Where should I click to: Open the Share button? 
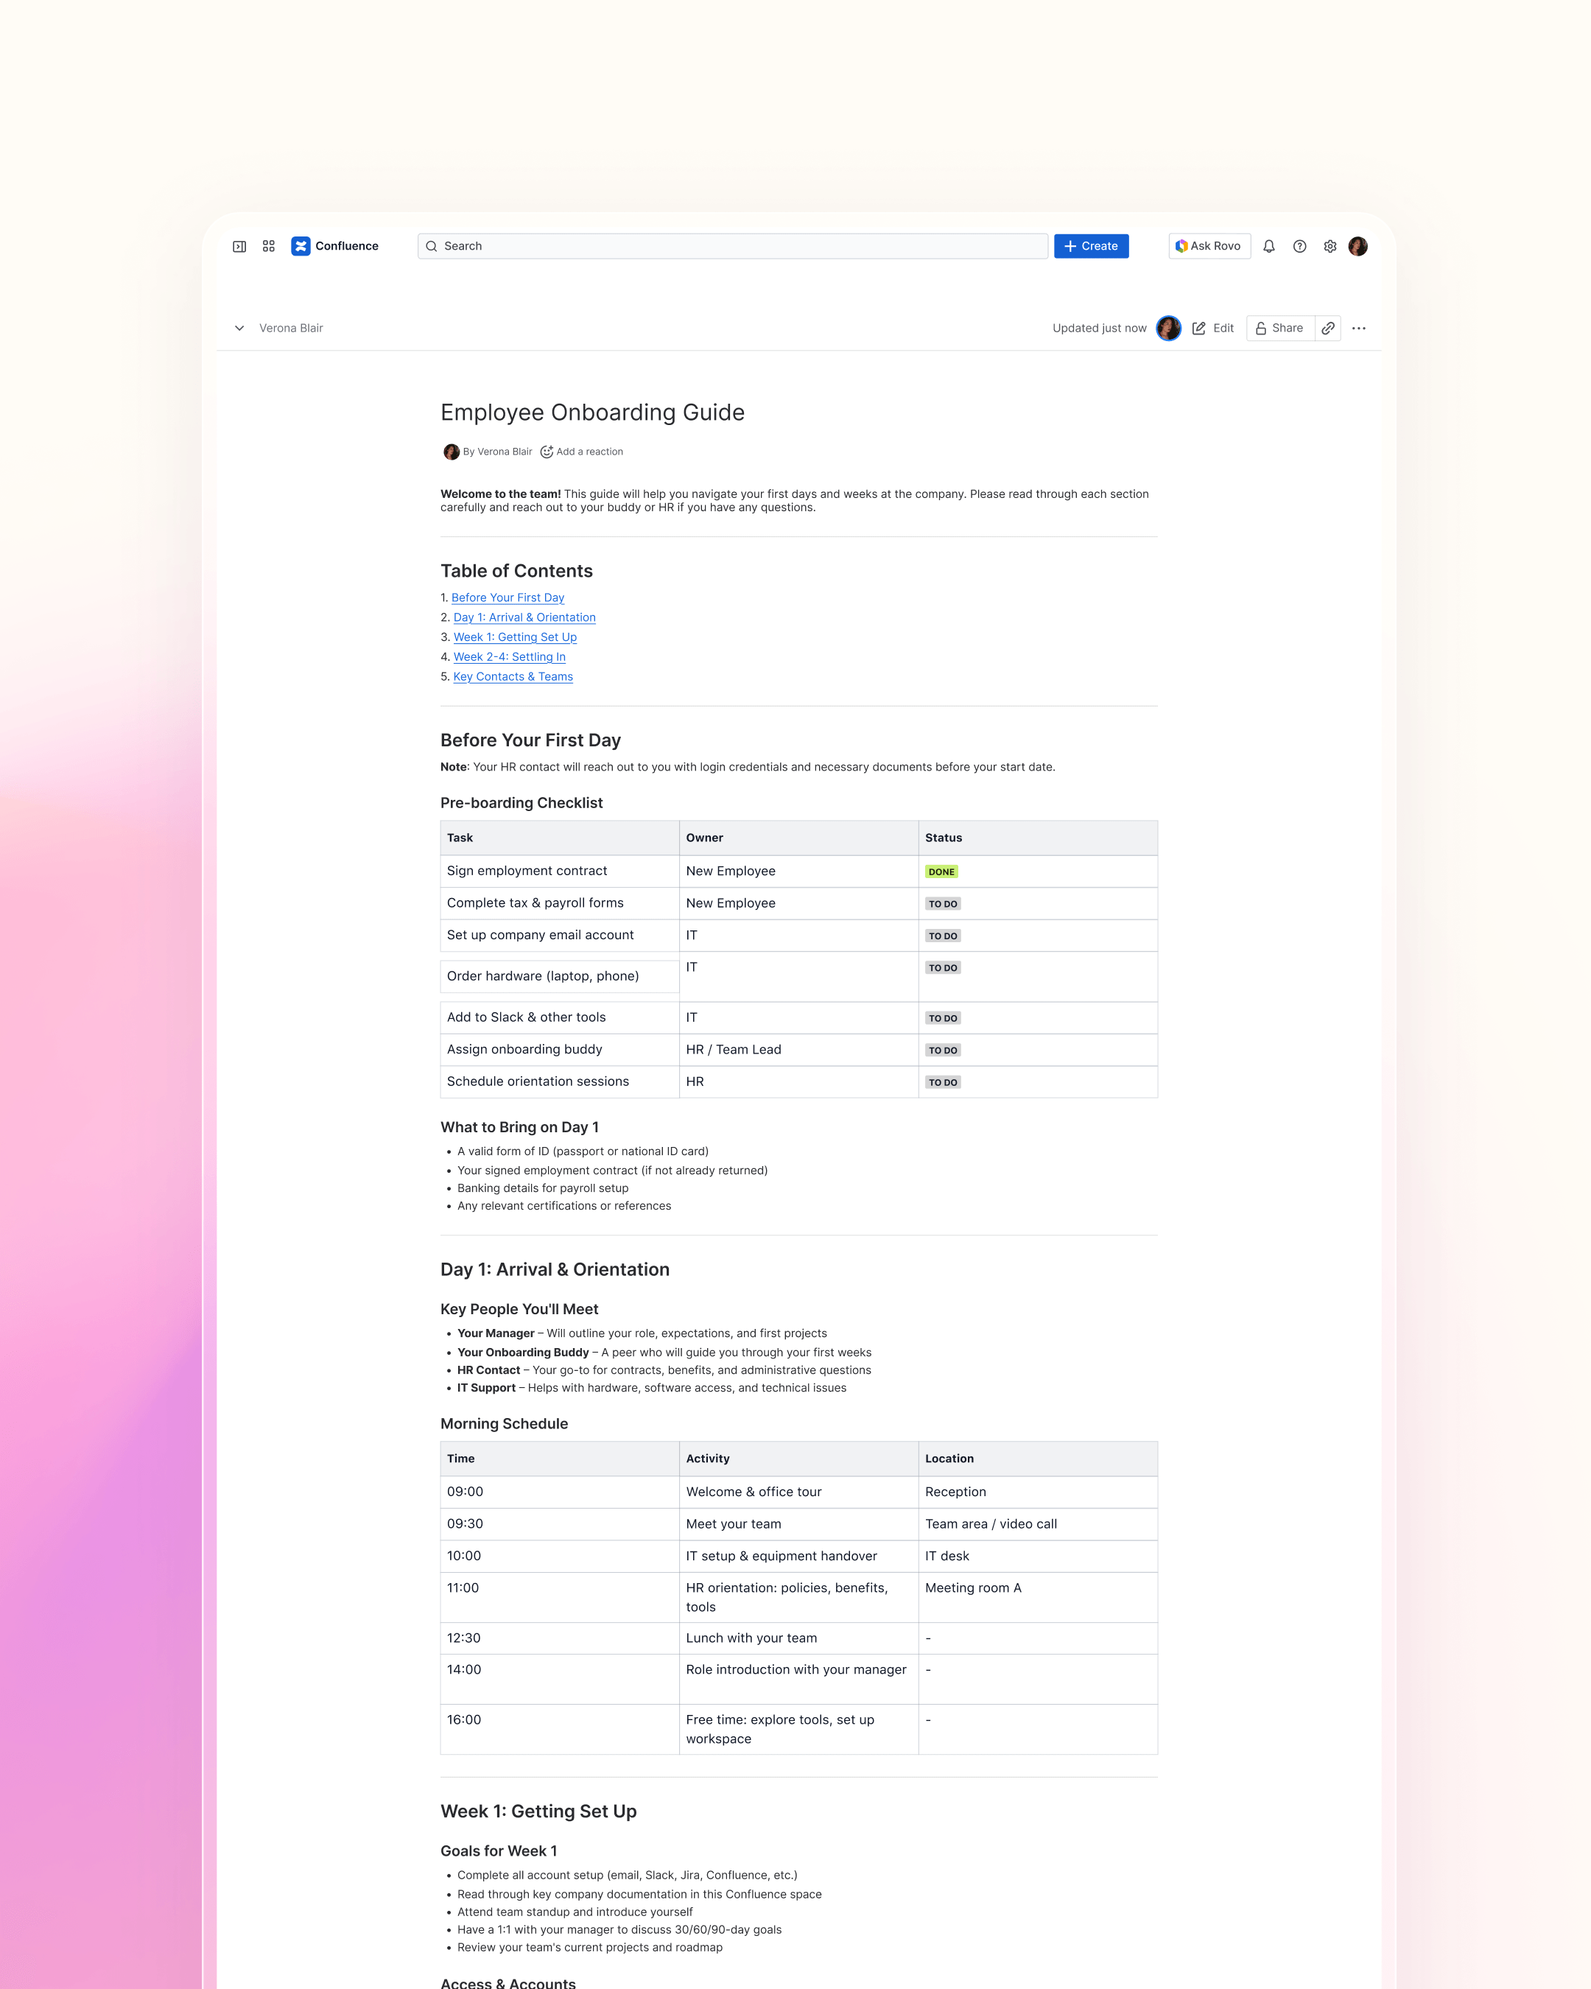(1279, 329)
